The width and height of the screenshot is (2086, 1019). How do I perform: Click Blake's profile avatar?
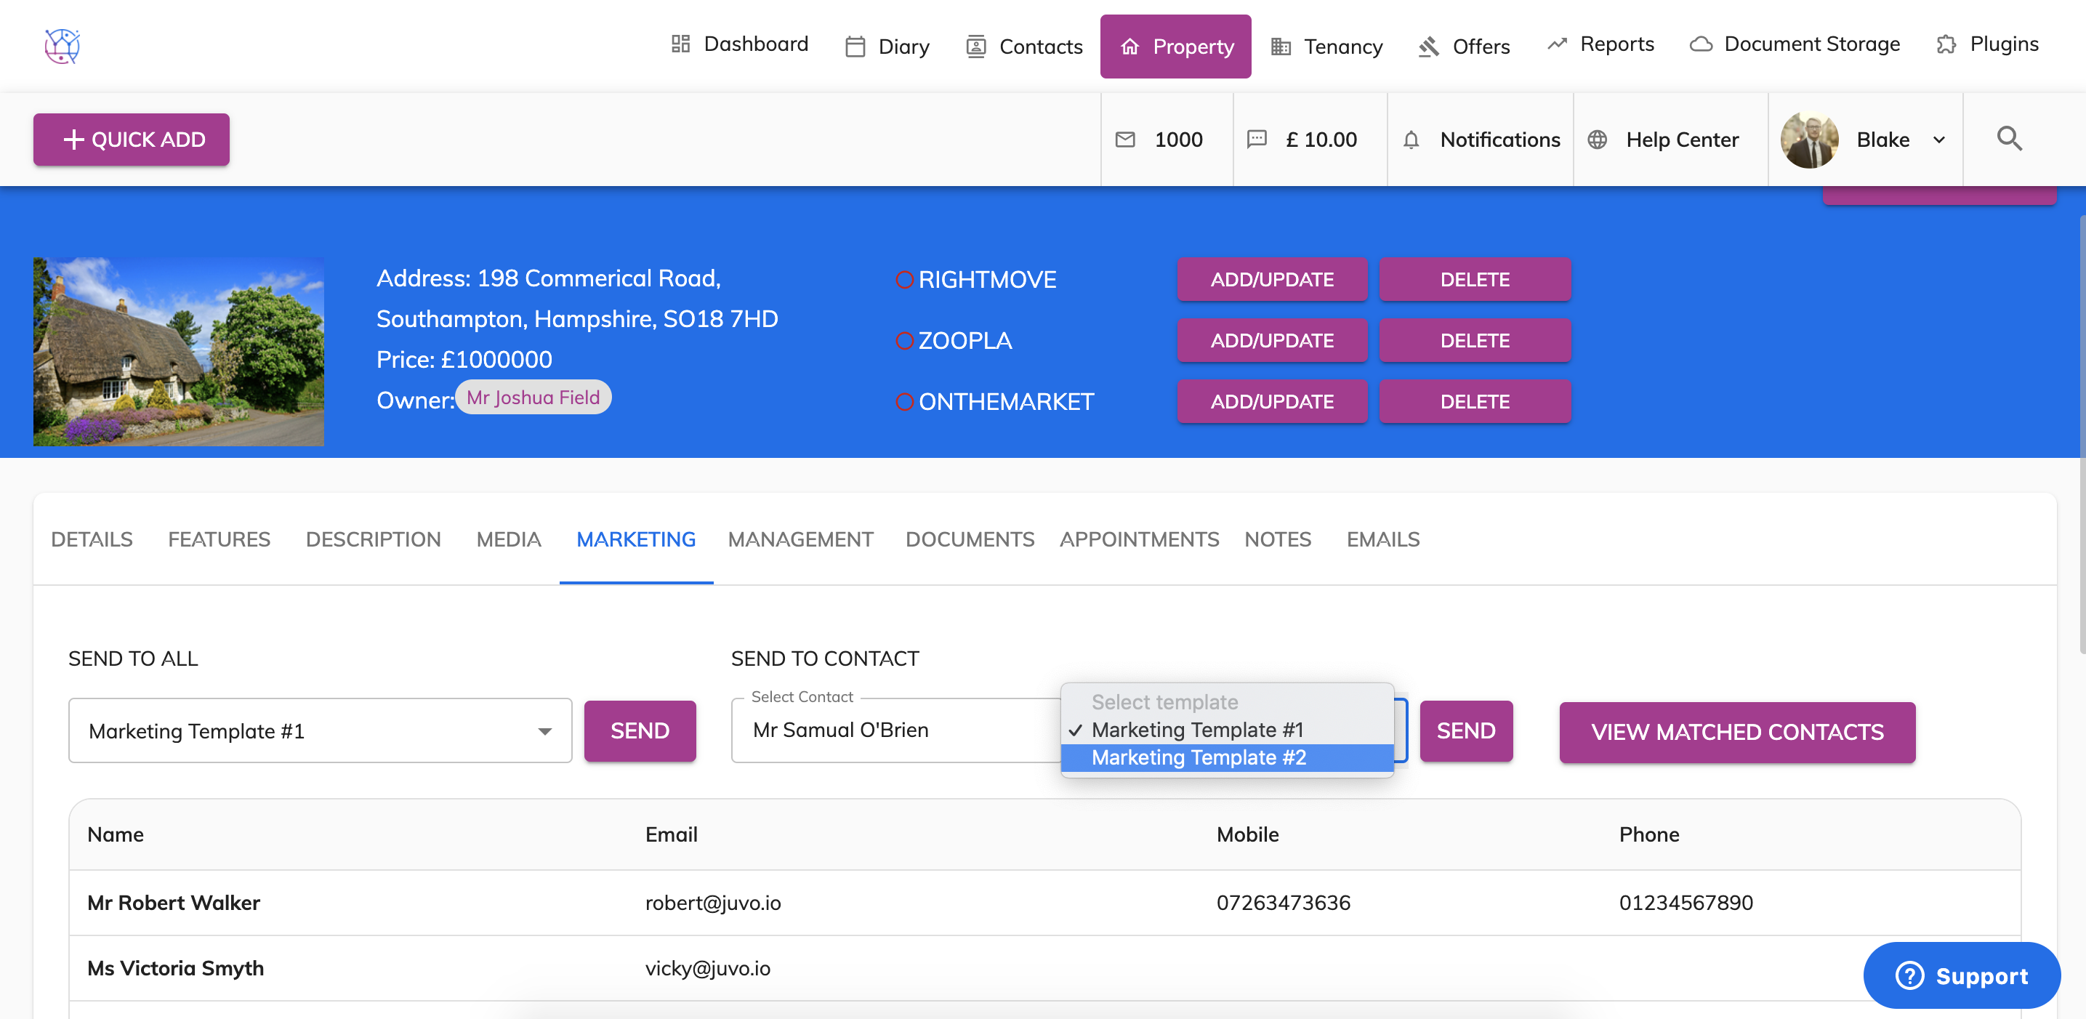(1809, 140)
